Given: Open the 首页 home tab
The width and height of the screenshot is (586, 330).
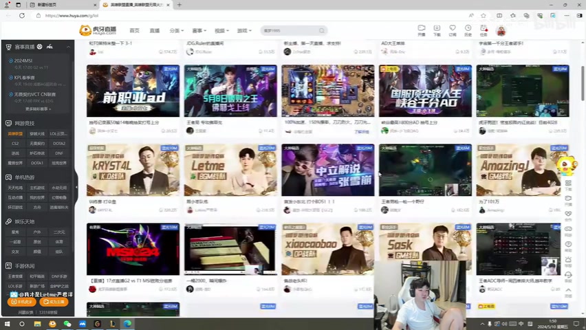Looking at the screenshot, I should 134,31.
